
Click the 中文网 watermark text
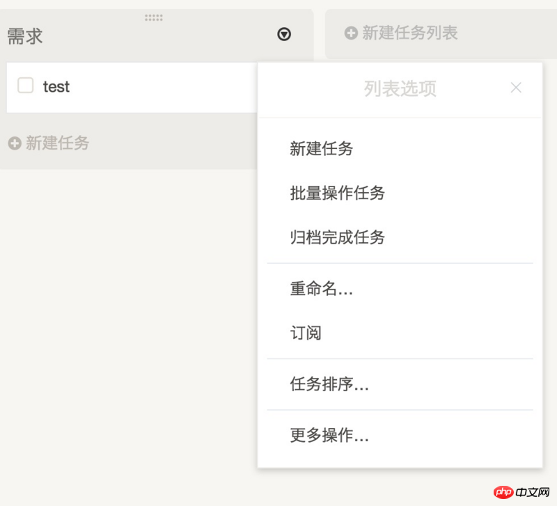pos(533,492)
